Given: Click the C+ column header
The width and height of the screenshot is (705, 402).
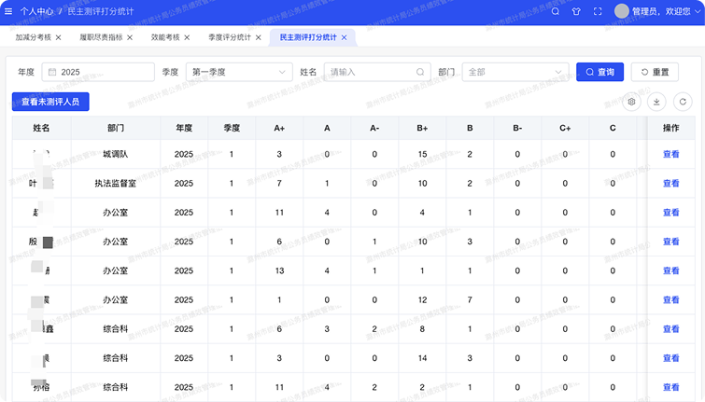Looking at the screenshot, I should [565, 128].
